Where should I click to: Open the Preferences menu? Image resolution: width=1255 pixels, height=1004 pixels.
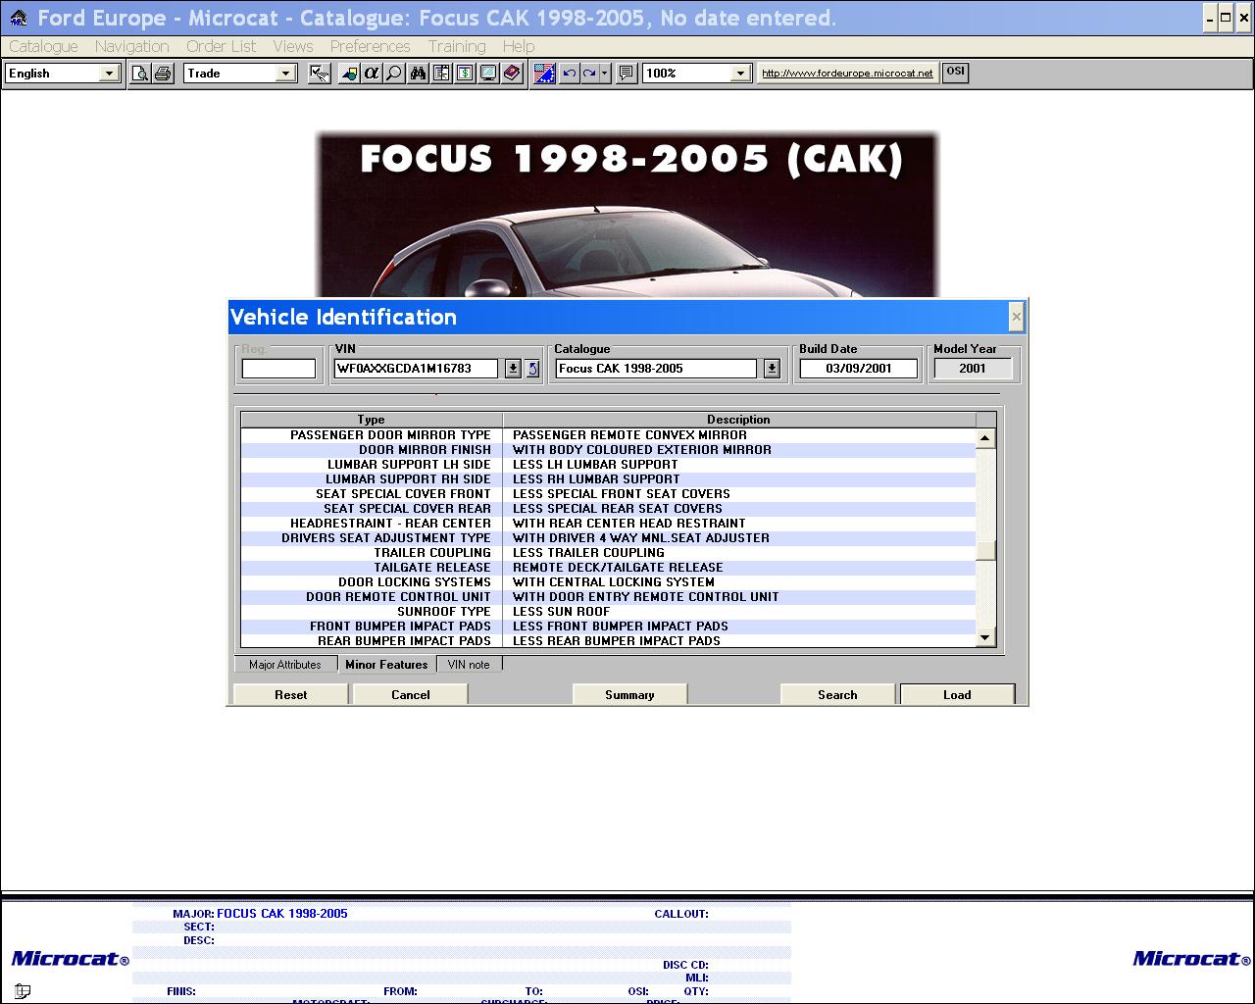[371, 46]
